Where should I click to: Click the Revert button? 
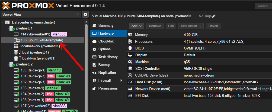(x=213, y=26)
